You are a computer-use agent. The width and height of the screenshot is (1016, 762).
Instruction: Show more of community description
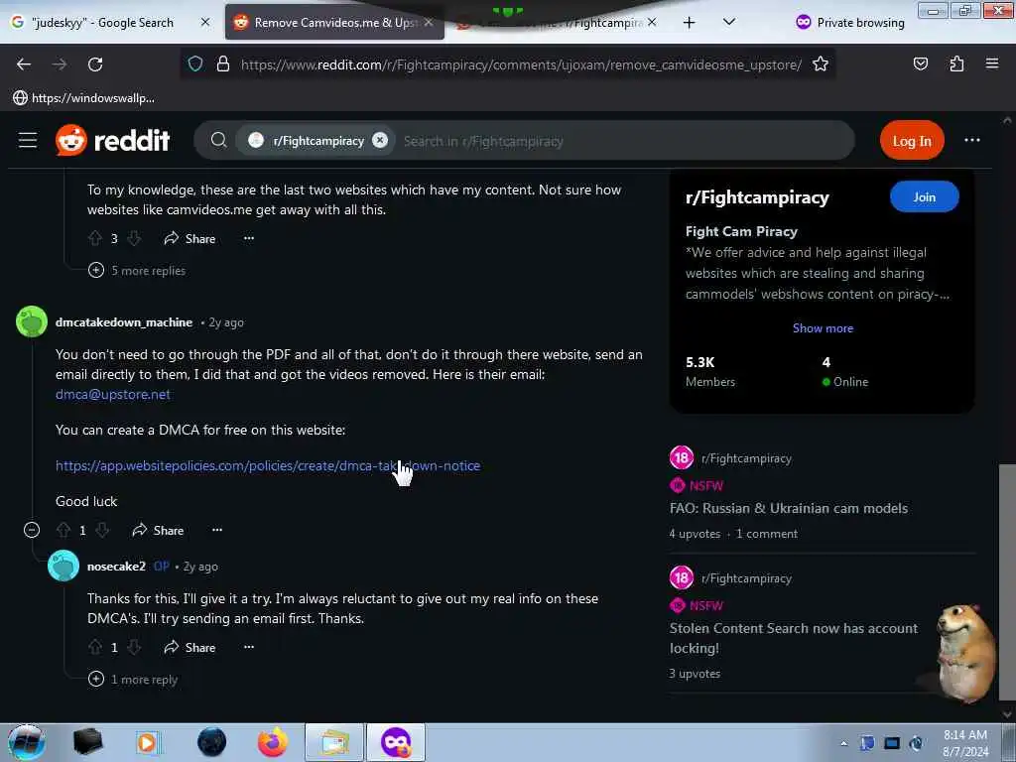[x=823, y=327]
